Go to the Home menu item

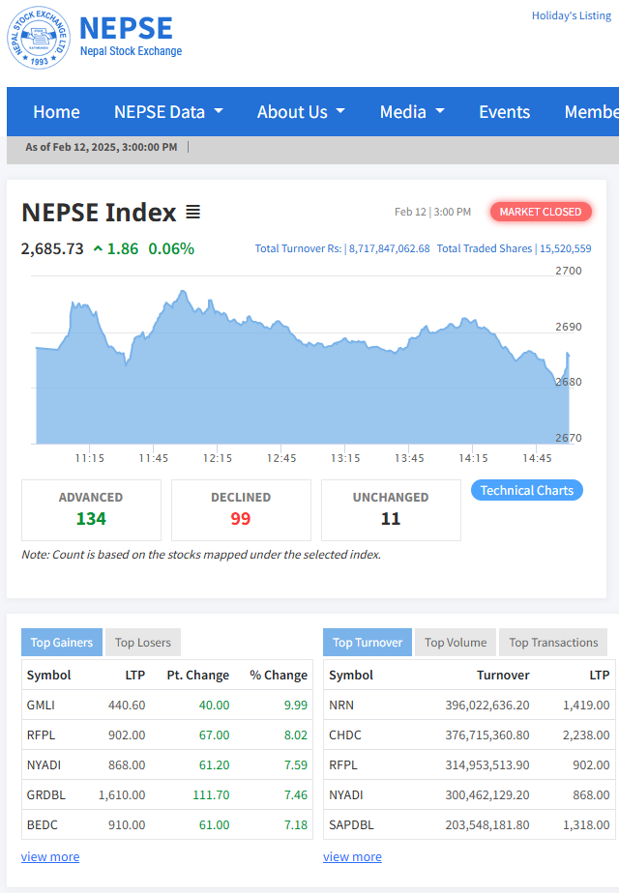coord(56,112)
